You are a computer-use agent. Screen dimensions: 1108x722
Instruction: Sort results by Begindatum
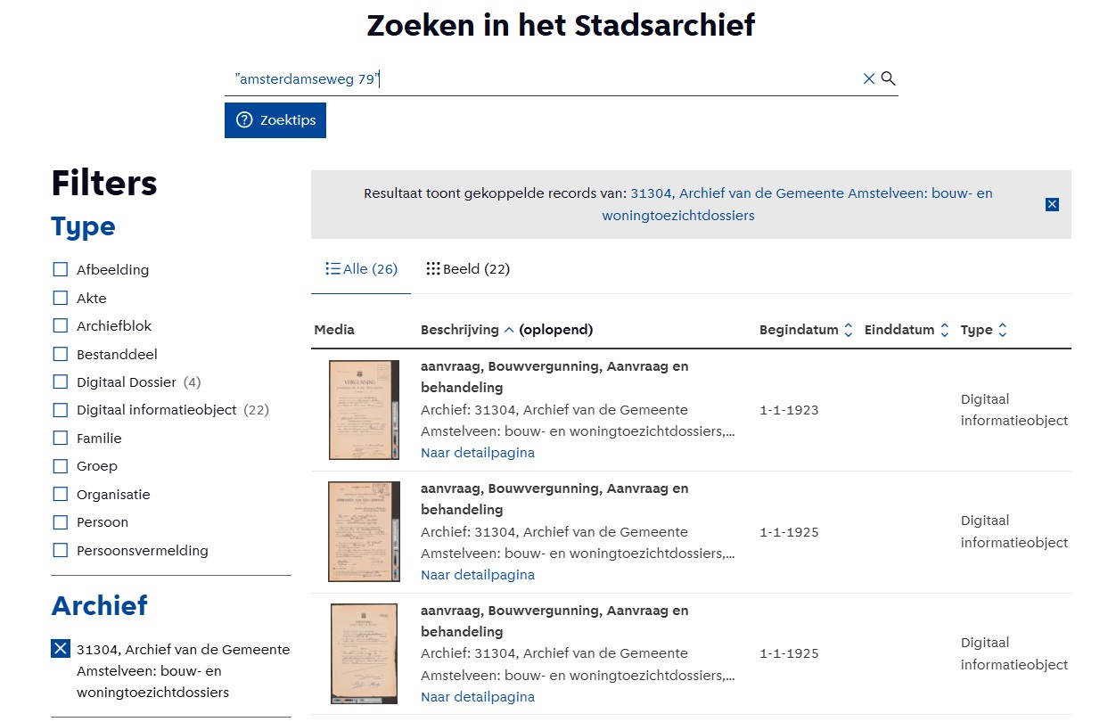(807, 330)
